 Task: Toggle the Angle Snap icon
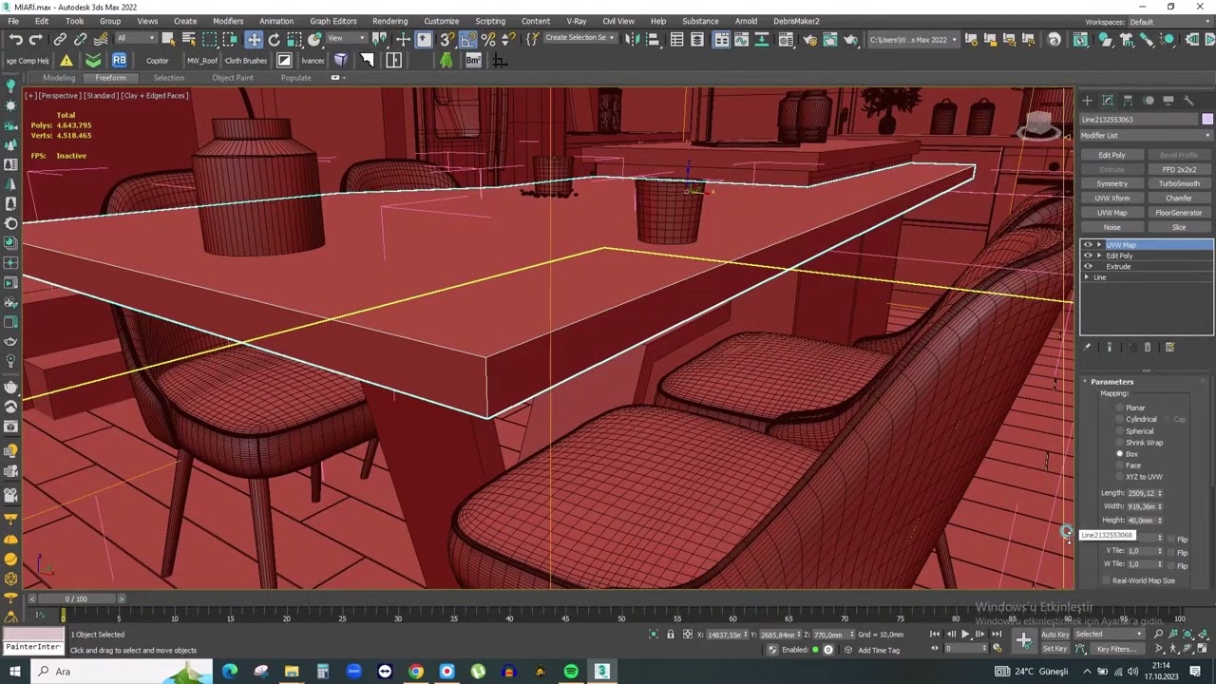pyautogui.click(x=468, y=39)
